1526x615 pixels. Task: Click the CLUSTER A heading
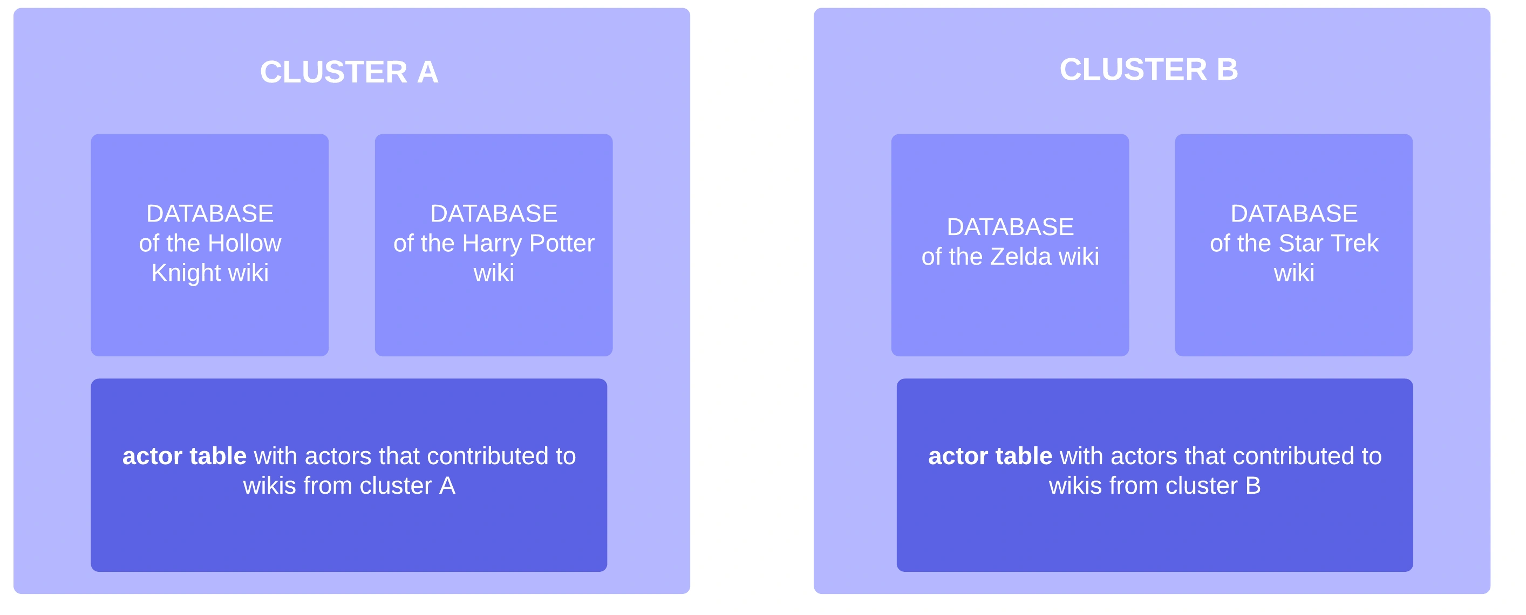(x=349, y=72)
